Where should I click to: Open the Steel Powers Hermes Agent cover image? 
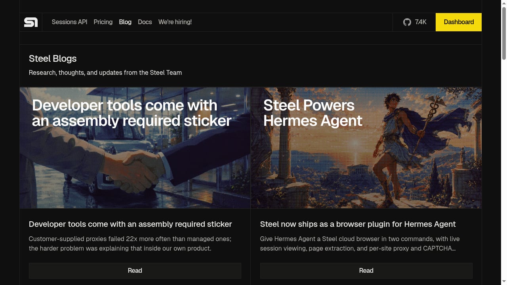click(366, 148)
